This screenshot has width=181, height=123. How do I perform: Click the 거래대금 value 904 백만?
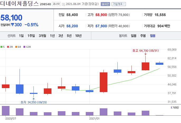pos(164,26)
